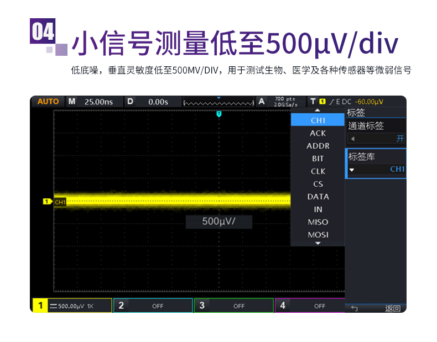Select the CS label entry
Viewport: 437px width, 342px height.
pos(318,184)
